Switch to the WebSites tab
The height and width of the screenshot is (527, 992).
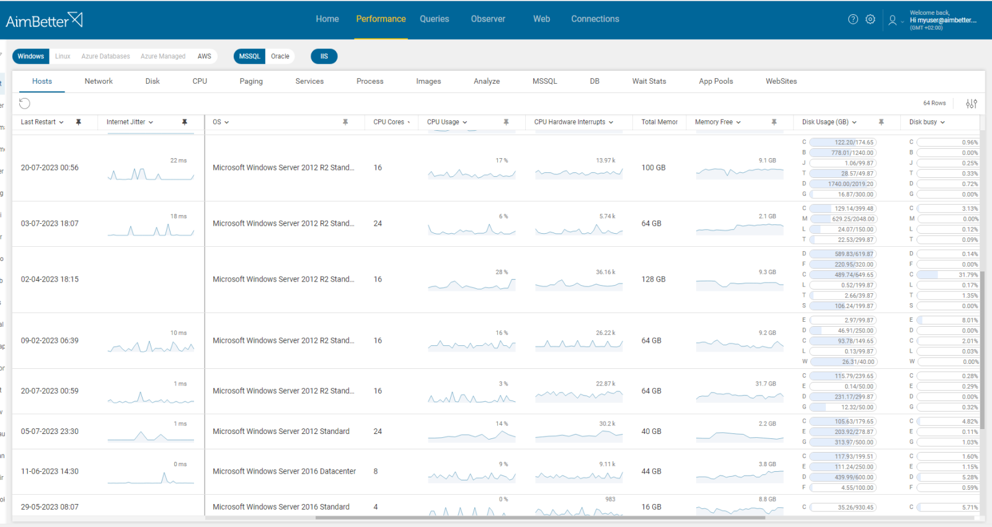(781, 81)
